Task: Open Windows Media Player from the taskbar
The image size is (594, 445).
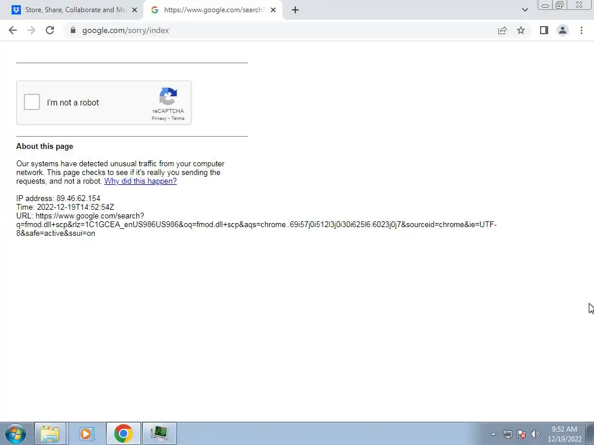Action: tap(86, 433)
